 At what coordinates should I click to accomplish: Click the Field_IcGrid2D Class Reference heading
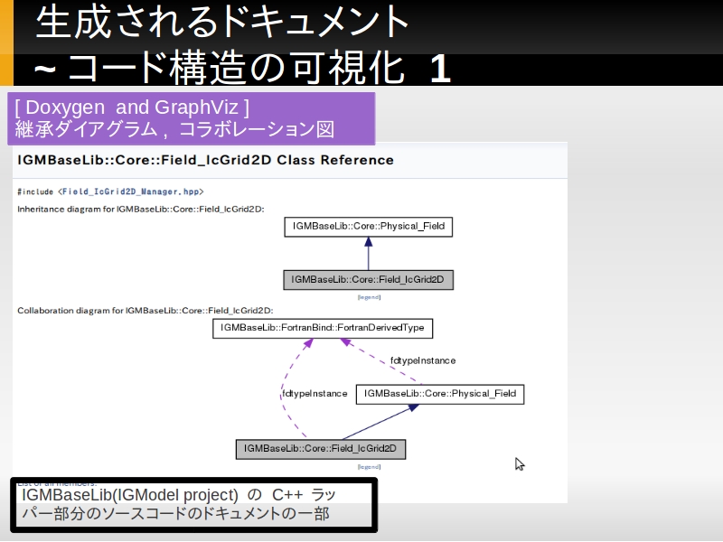tap(206, 161)
